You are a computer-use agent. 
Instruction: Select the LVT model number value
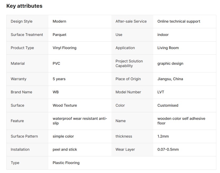[161, 92]
